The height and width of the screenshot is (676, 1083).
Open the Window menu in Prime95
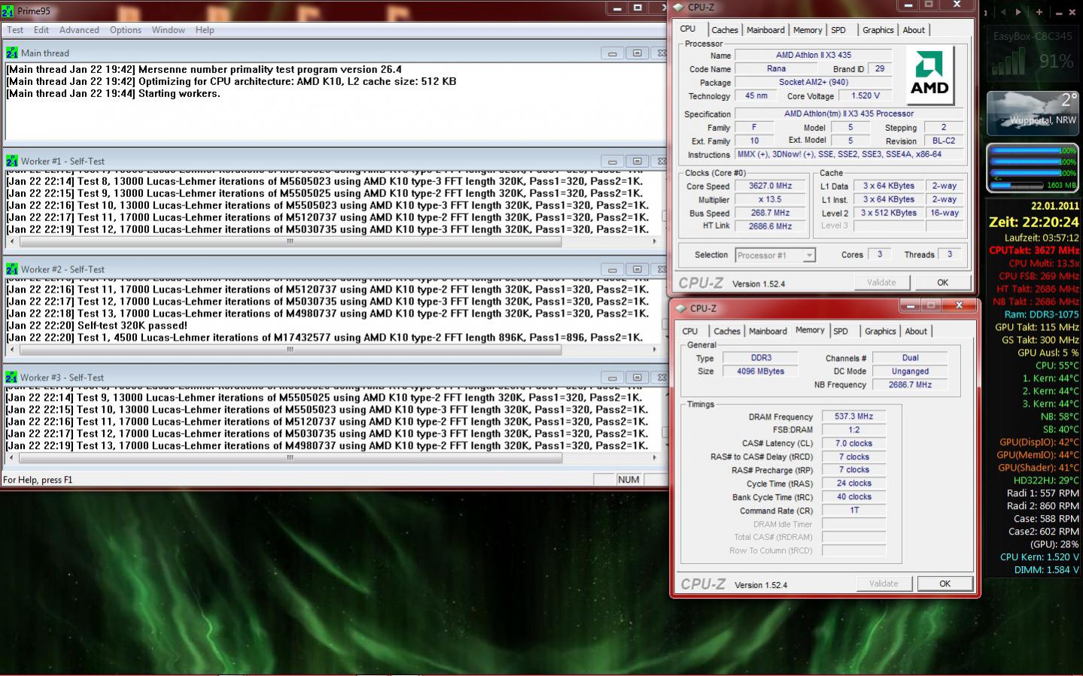tap(169, 30)
